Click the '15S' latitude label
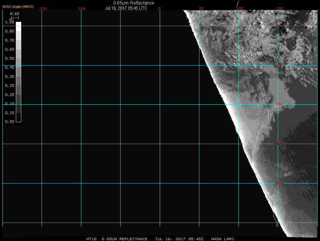 click(280, 144)
